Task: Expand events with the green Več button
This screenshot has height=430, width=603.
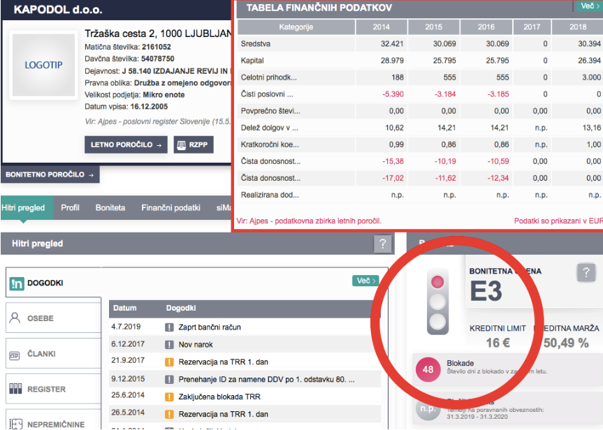Action: pos(366,281)
